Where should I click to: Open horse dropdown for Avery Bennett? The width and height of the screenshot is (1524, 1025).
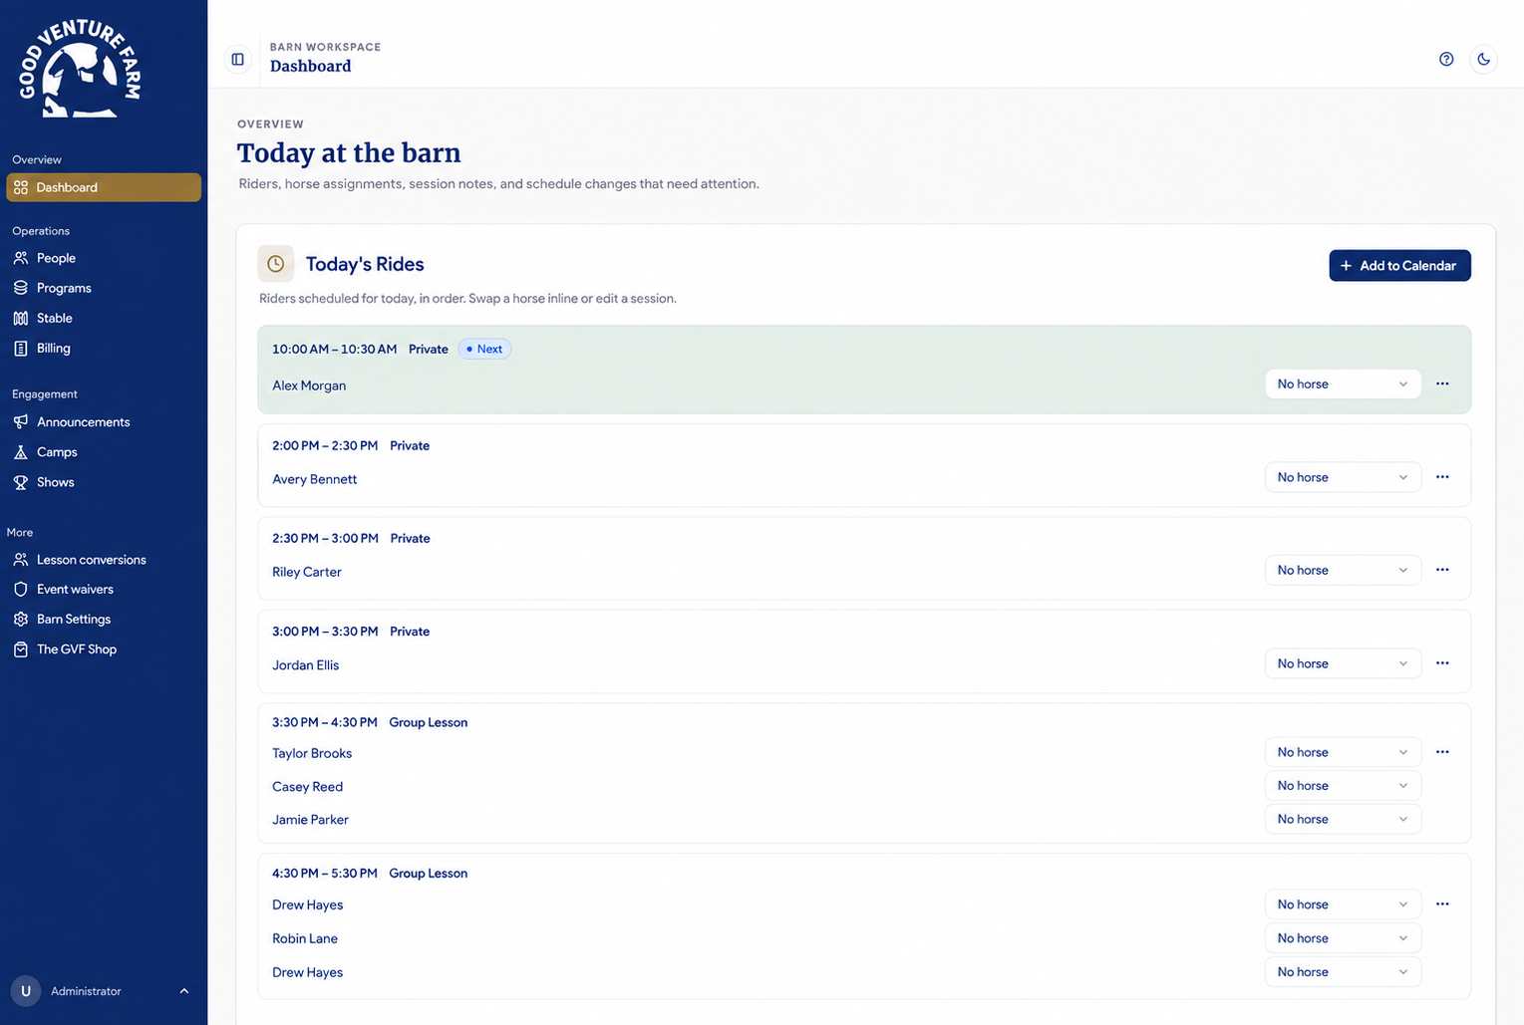[x=1343, y=477]
